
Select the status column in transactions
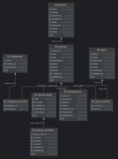pyautogui.click(x=73, y=106)
